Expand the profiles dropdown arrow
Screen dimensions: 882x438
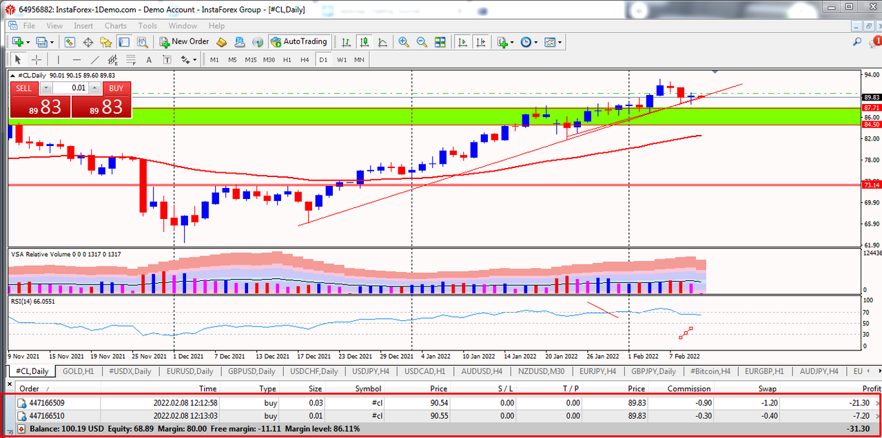pos(52,42)
